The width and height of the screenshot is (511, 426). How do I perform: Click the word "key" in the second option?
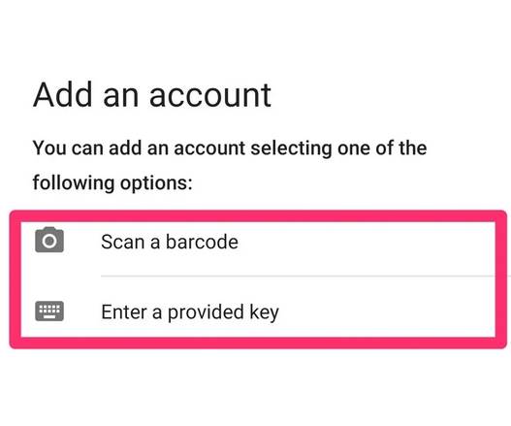coord(265,312)
